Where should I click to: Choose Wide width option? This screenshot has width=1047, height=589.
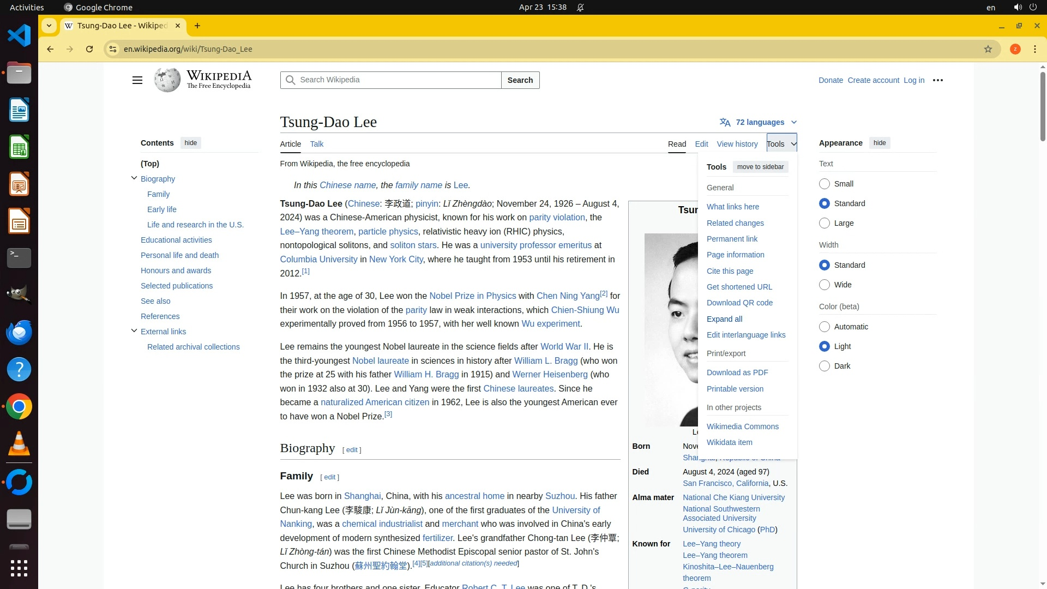pos(824,285)
